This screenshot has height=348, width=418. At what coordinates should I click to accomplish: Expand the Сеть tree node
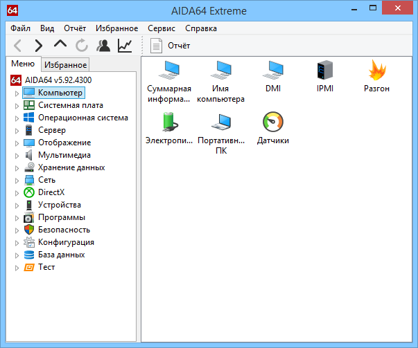coord(17,181)
